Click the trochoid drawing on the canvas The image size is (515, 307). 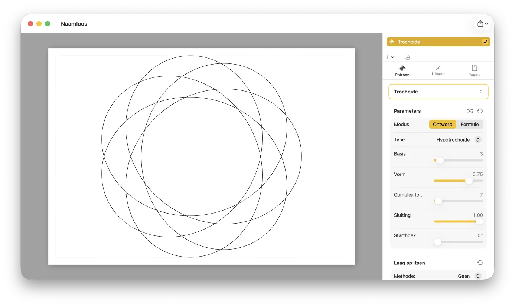(x=202, y=156)
